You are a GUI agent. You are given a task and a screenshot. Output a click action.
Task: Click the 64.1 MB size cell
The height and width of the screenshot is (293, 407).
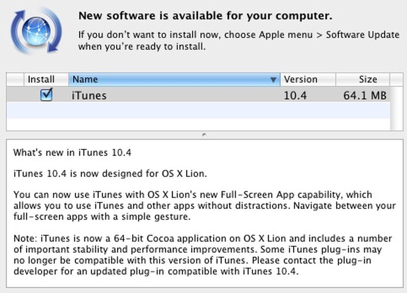click(x=364, y=95)
